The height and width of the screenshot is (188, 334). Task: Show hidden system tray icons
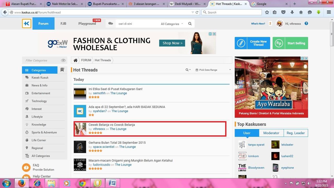click(285, 183)
